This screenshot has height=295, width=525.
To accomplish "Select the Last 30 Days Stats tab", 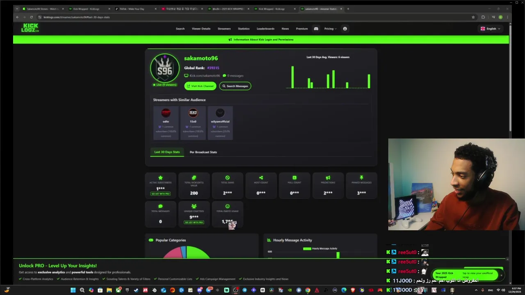I will 167,152.
